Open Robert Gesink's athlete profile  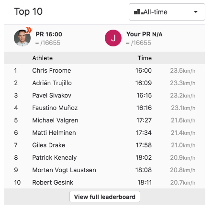click(53, 182)
